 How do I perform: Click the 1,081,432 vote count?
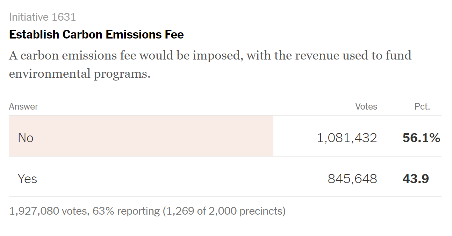347,138
